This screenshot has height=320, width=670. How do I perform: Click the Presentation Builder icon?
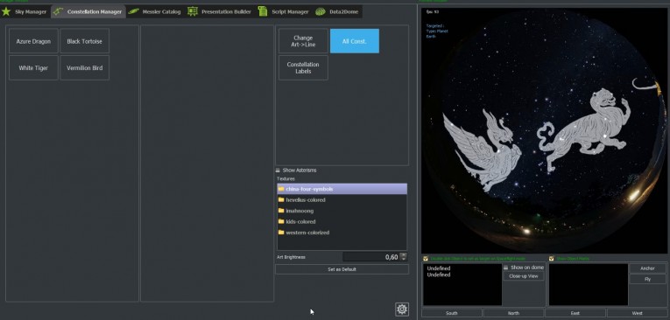tap(193, 11)
